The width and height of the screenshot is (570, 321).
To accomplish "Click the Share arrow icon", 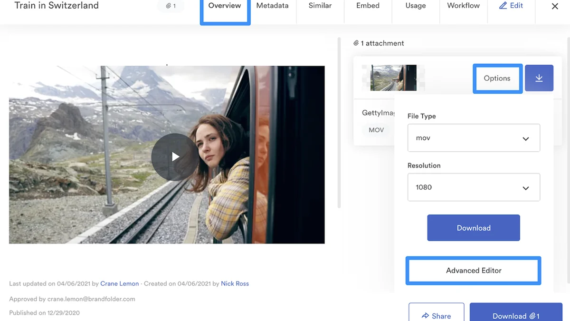I will [425, 316].
